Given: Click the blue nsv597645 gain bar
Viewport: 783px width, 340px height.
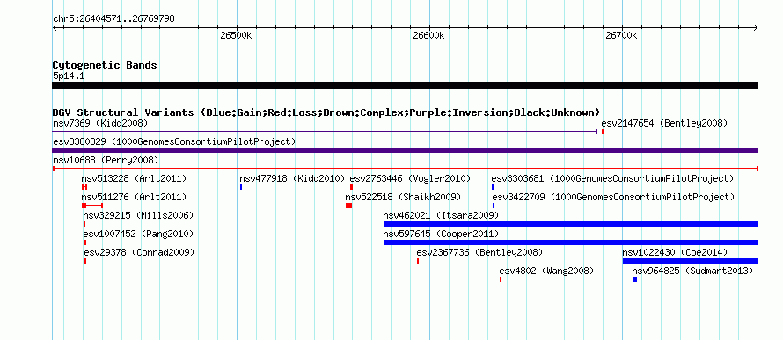Looking at the screenshot, I should click(571, 242).
